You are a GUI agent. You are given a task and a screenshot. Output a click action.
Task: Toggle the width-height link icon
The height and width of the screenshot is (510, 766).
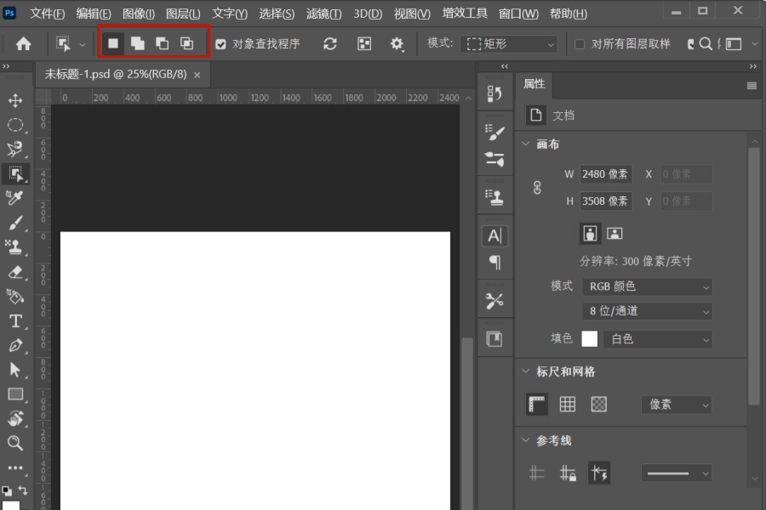pos(537,188)
